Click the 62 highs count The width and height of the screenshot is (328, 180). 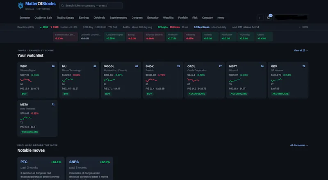(x=162, y=27)
